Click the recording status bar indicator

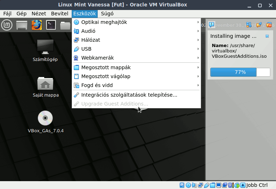tap(225, 185)
